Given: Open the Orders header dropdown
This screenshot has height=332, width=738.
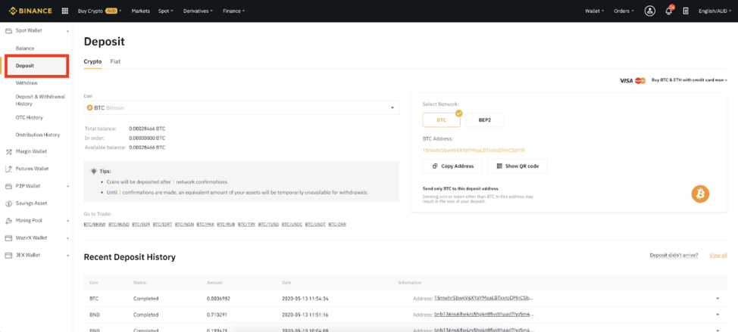Looking at the screenshot, I should (624, 11).
